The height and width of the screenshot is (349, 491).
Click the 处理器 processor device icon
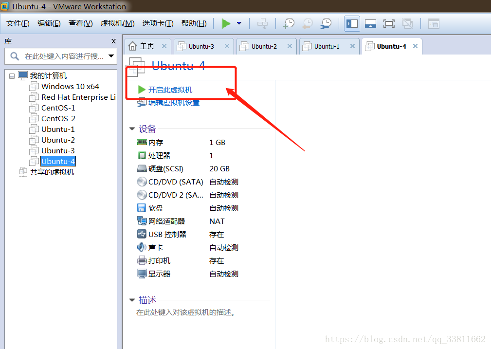point(142,155)
